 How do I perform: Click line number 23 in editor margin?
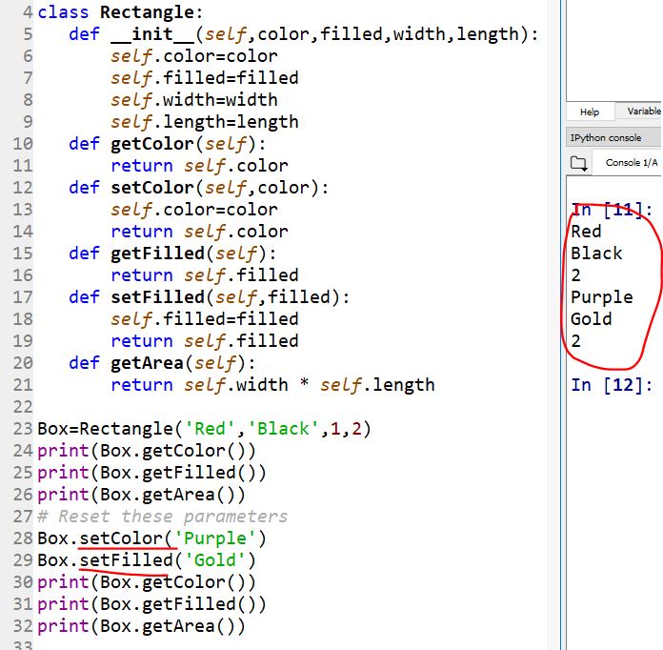[23, 429]
